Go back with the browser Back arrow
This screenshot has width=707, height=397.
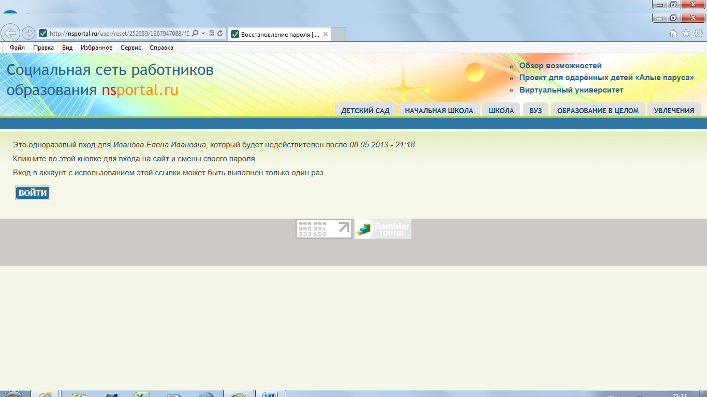coord(11,33)
